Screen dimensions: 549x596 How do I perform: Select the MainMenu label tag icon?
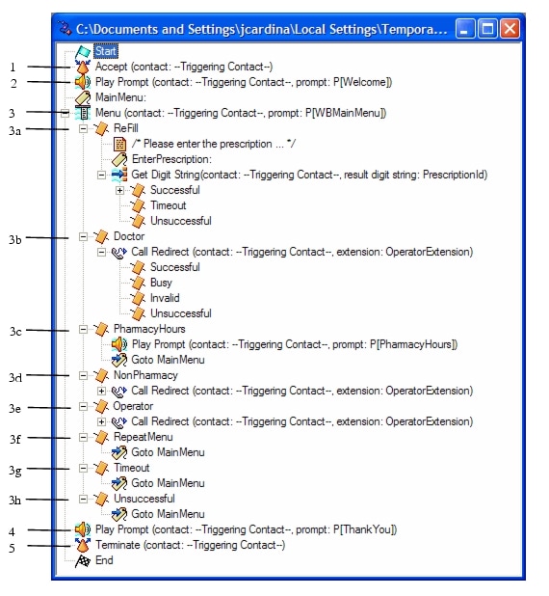[83, 97]
